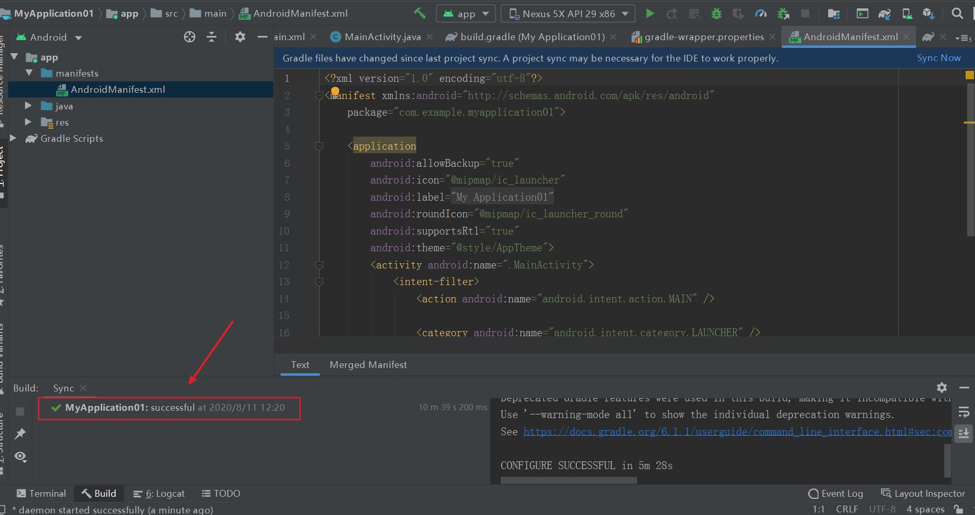This screenshot has width=975, height=515.
Task: Debug the app with the bug icon
Action: pos(717,14)
